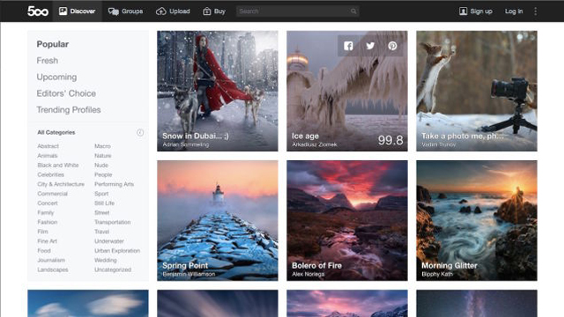Open the Take a photo me squirrel photo

[x=477, y=91]
